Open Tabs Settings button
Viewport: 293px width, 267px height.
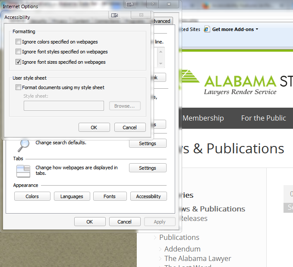[x=148, y=168]
